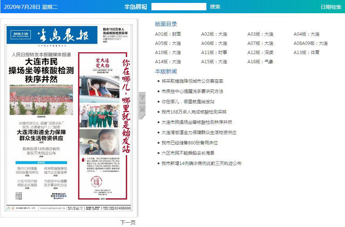The width and height of the screenshot is (345, 227).
Task: Click the 下一页 link below the newspaper
Action: click(x=128, y=223)
